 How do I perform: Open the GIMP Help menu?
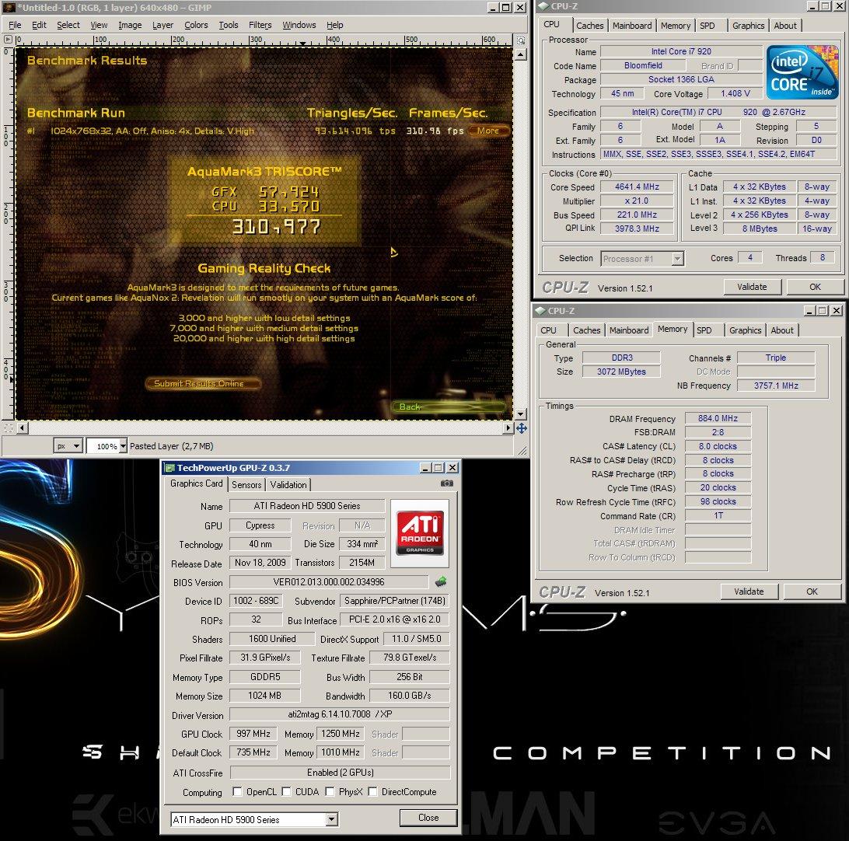click(334, 25)
